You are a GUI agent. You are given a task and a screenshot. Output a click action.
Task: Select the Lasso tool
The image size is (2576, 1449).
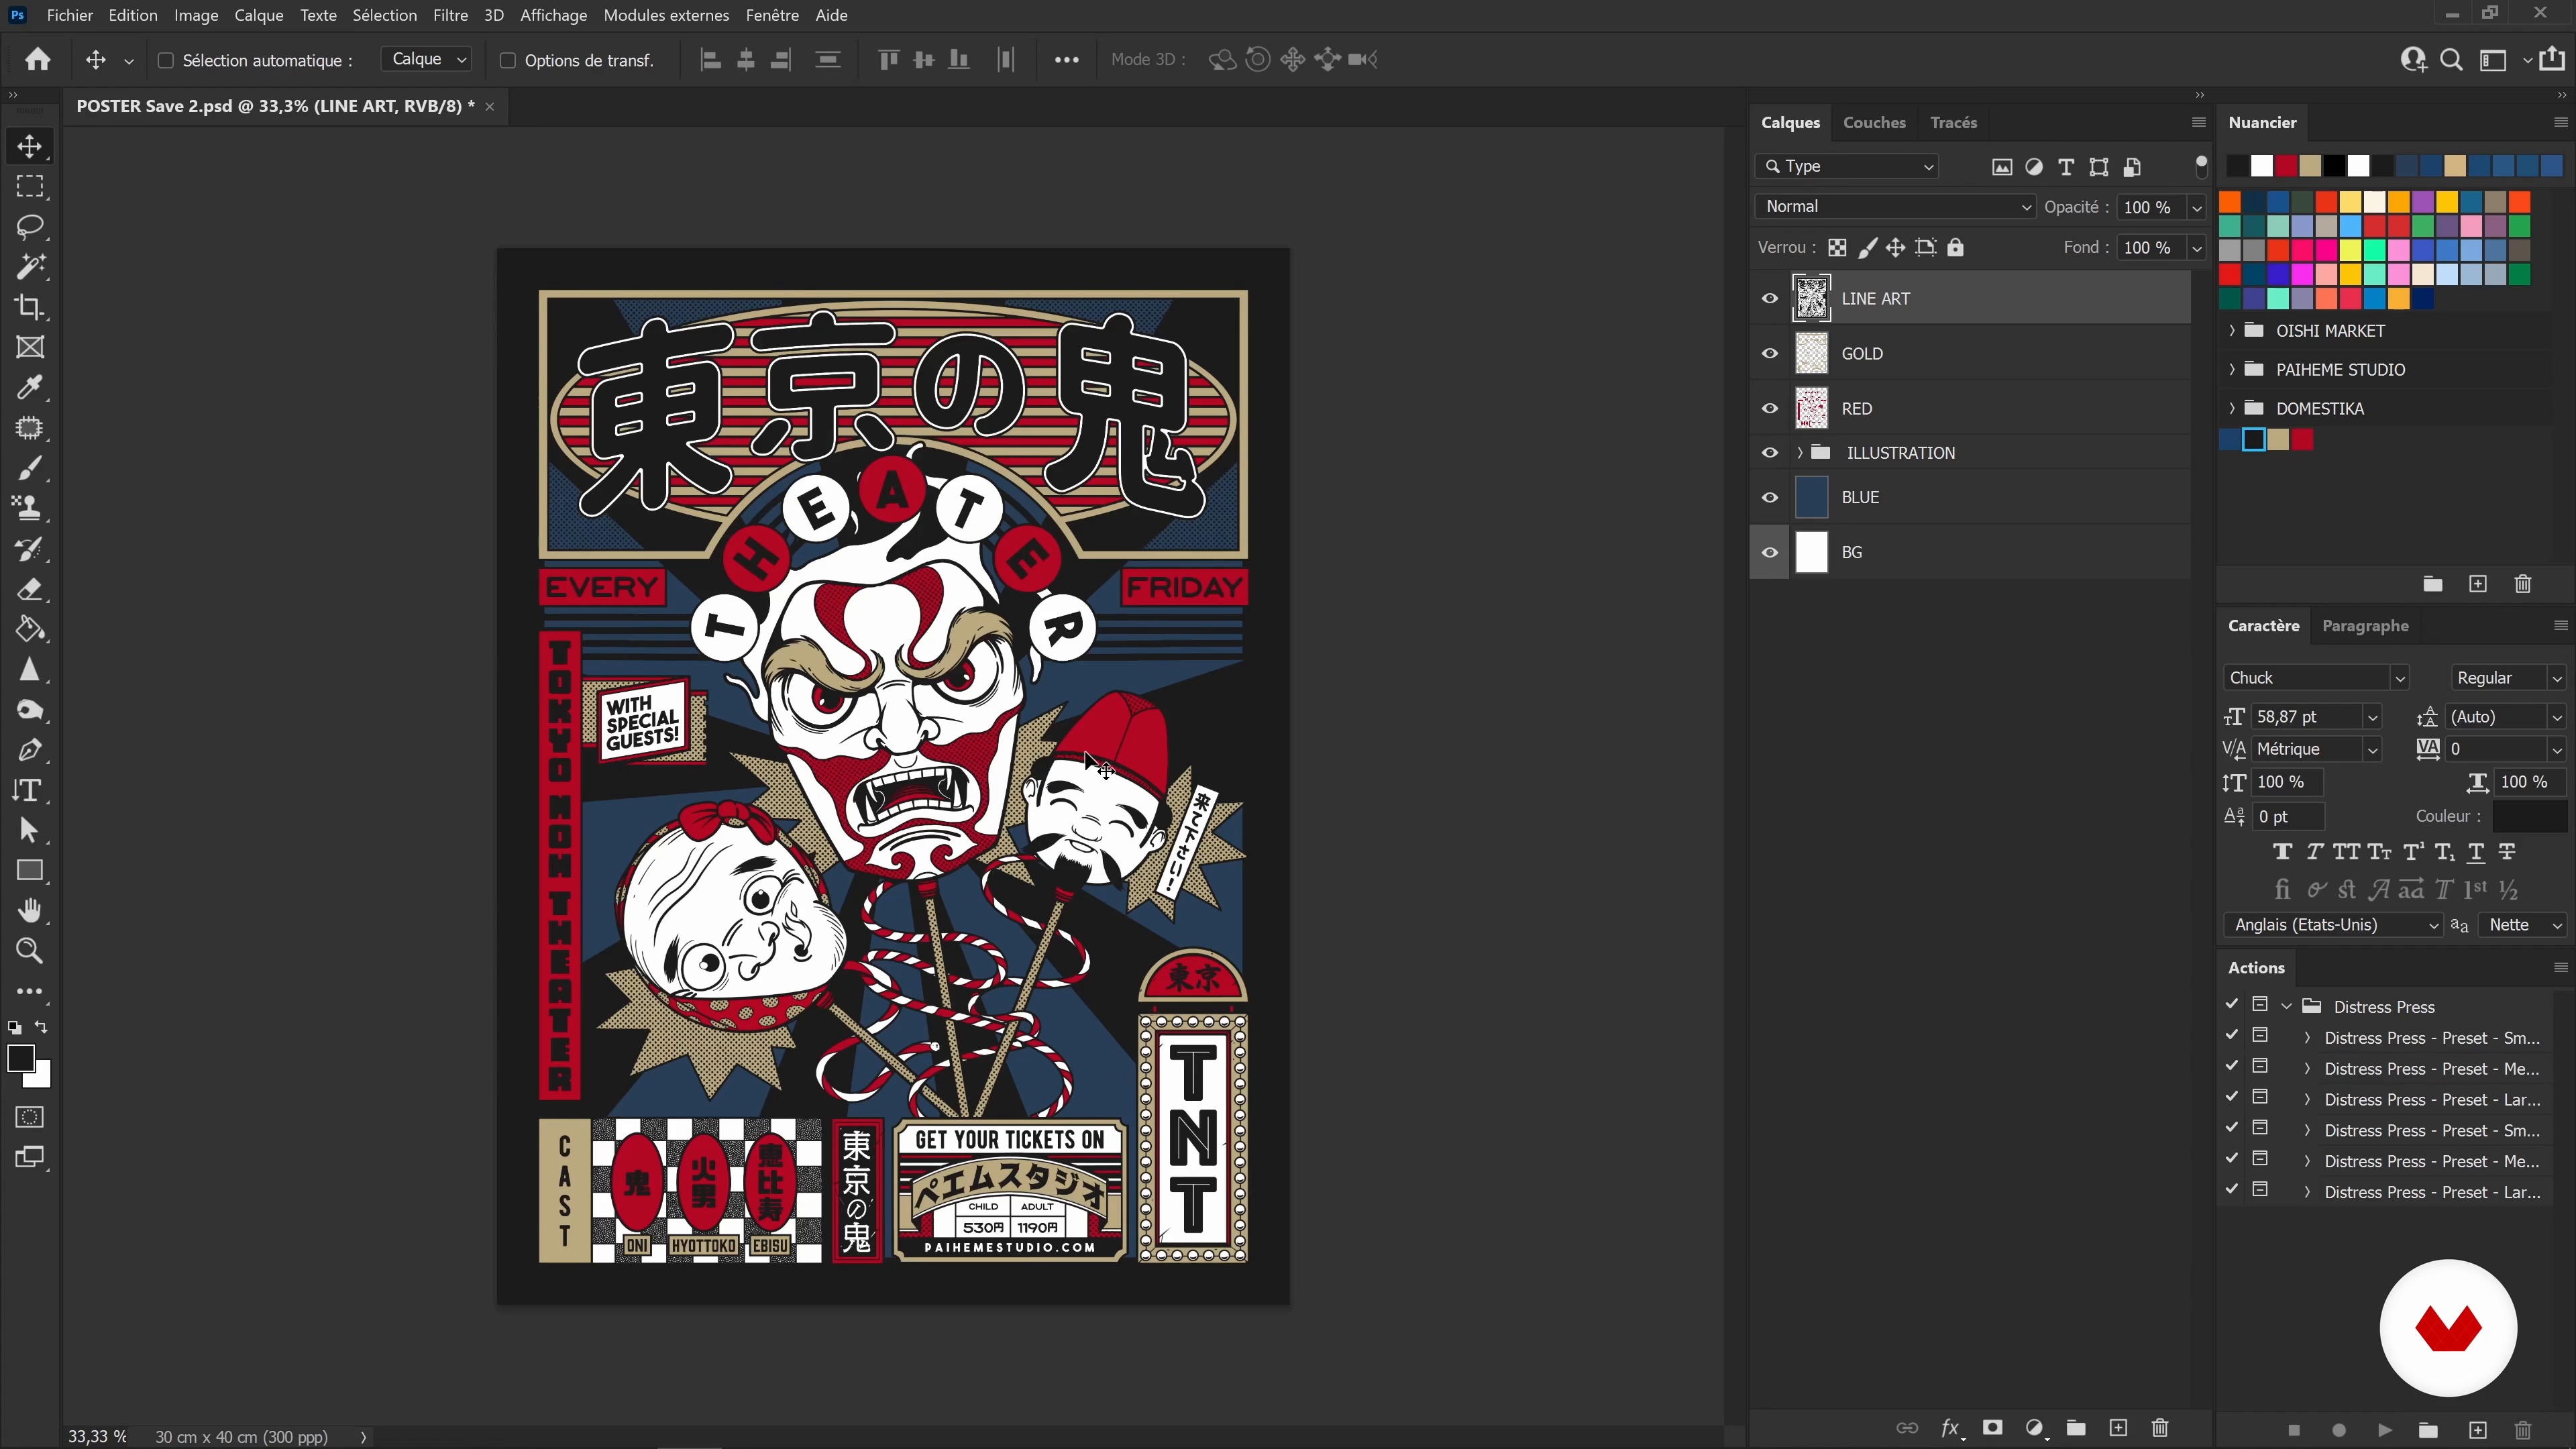pos(30,227)
